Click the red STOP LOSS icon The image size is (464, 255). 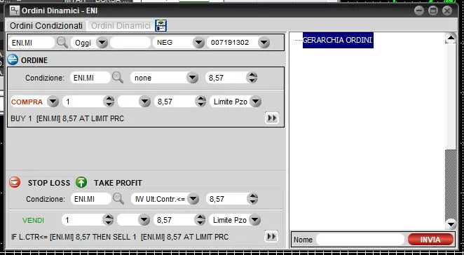[15, 183]
